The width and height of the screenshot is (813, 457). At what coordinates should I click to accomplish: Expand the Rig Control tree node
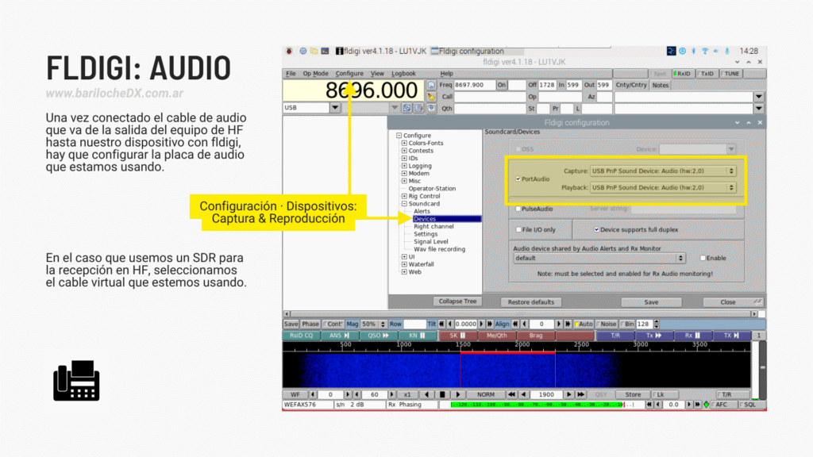pyautogui.click(x=404, y=196)
